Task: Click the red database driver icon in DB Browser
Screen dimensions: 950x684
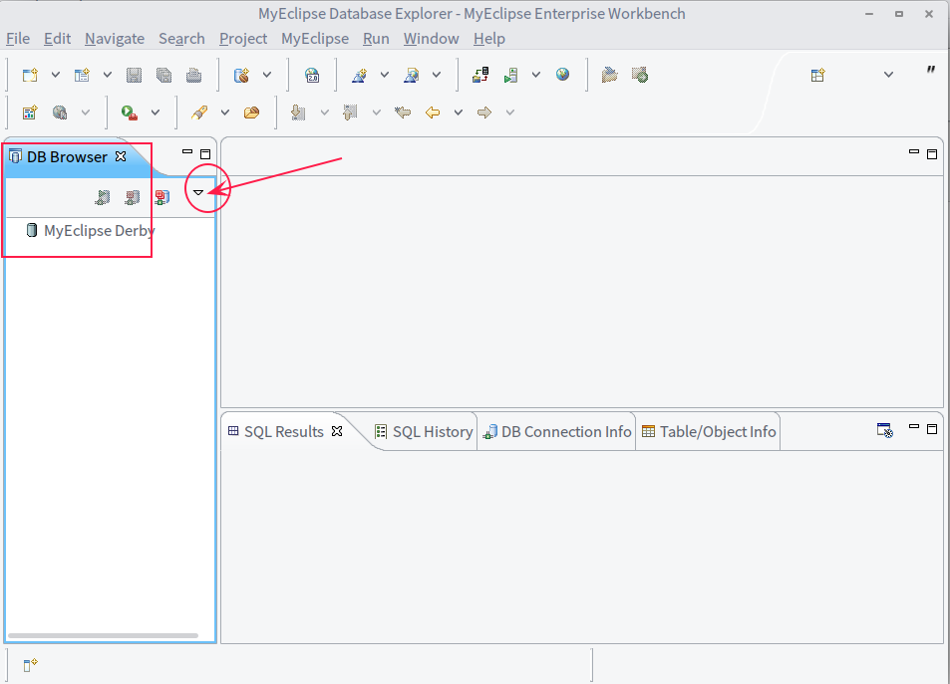Action: (161, 197)
